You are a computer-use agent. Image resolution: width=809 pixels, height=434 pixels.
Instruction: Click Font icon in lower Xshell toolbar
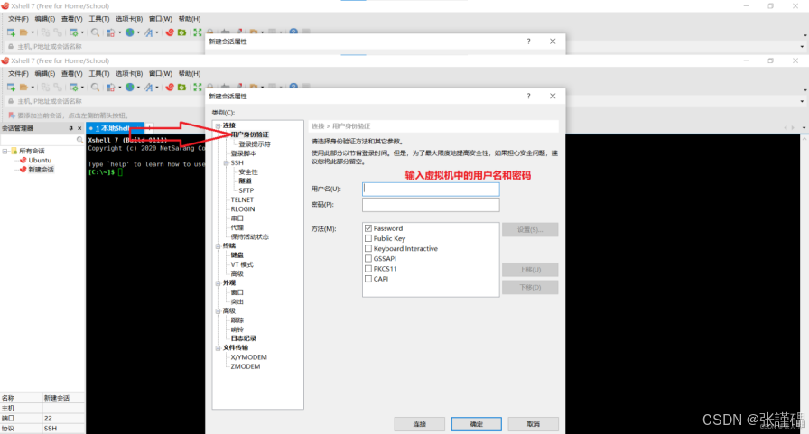149,88
